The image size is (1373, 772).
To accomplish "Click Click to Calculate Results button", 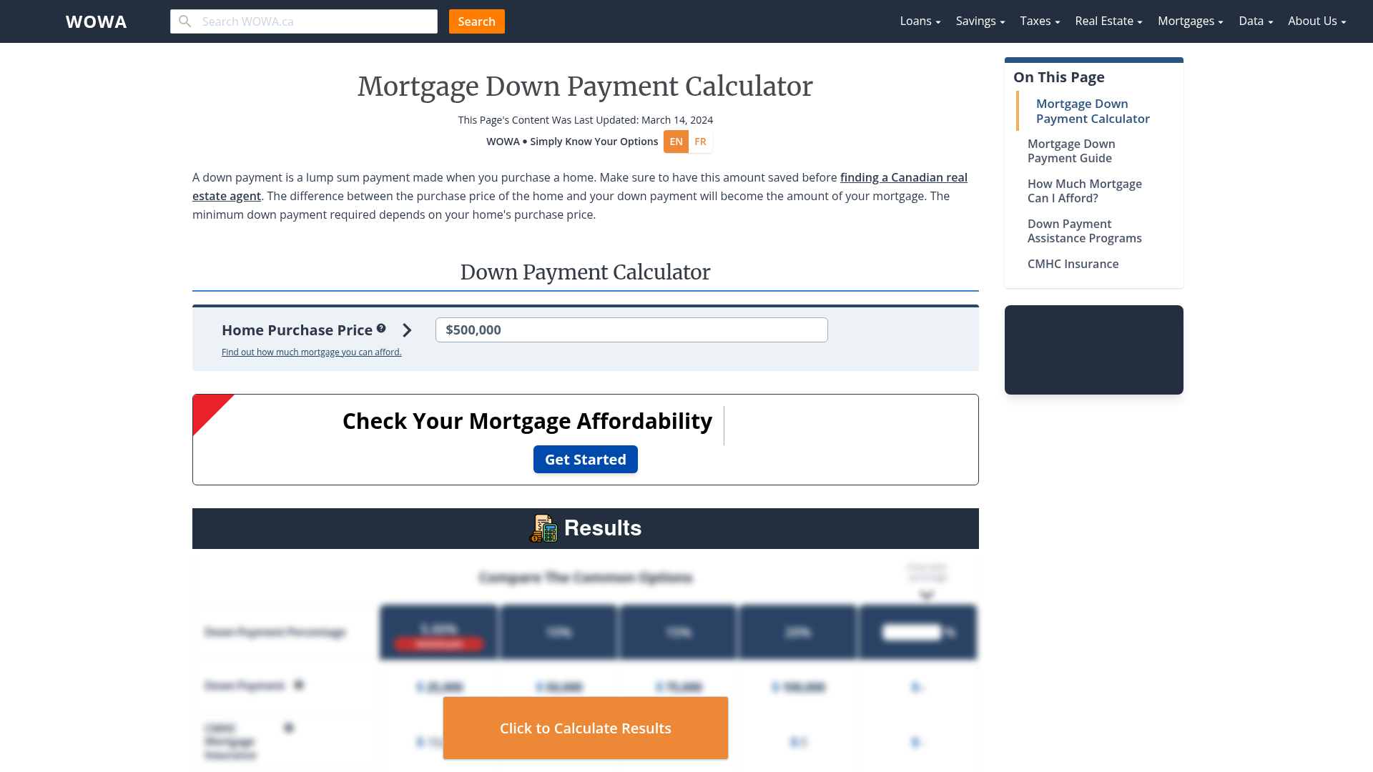I will (x=586, y=728).
